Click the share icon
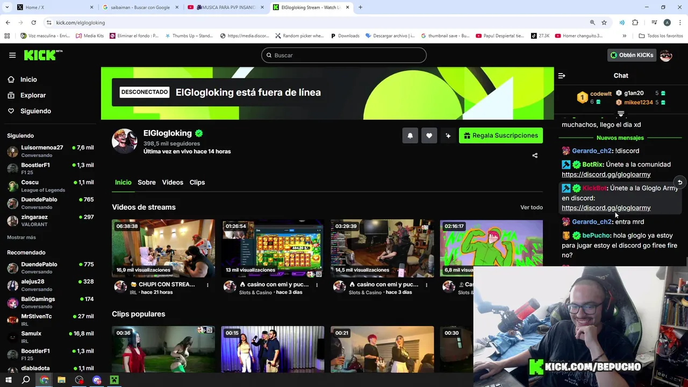Image resolution: width=688 pixels, height=387 pixels. [535, 155]
